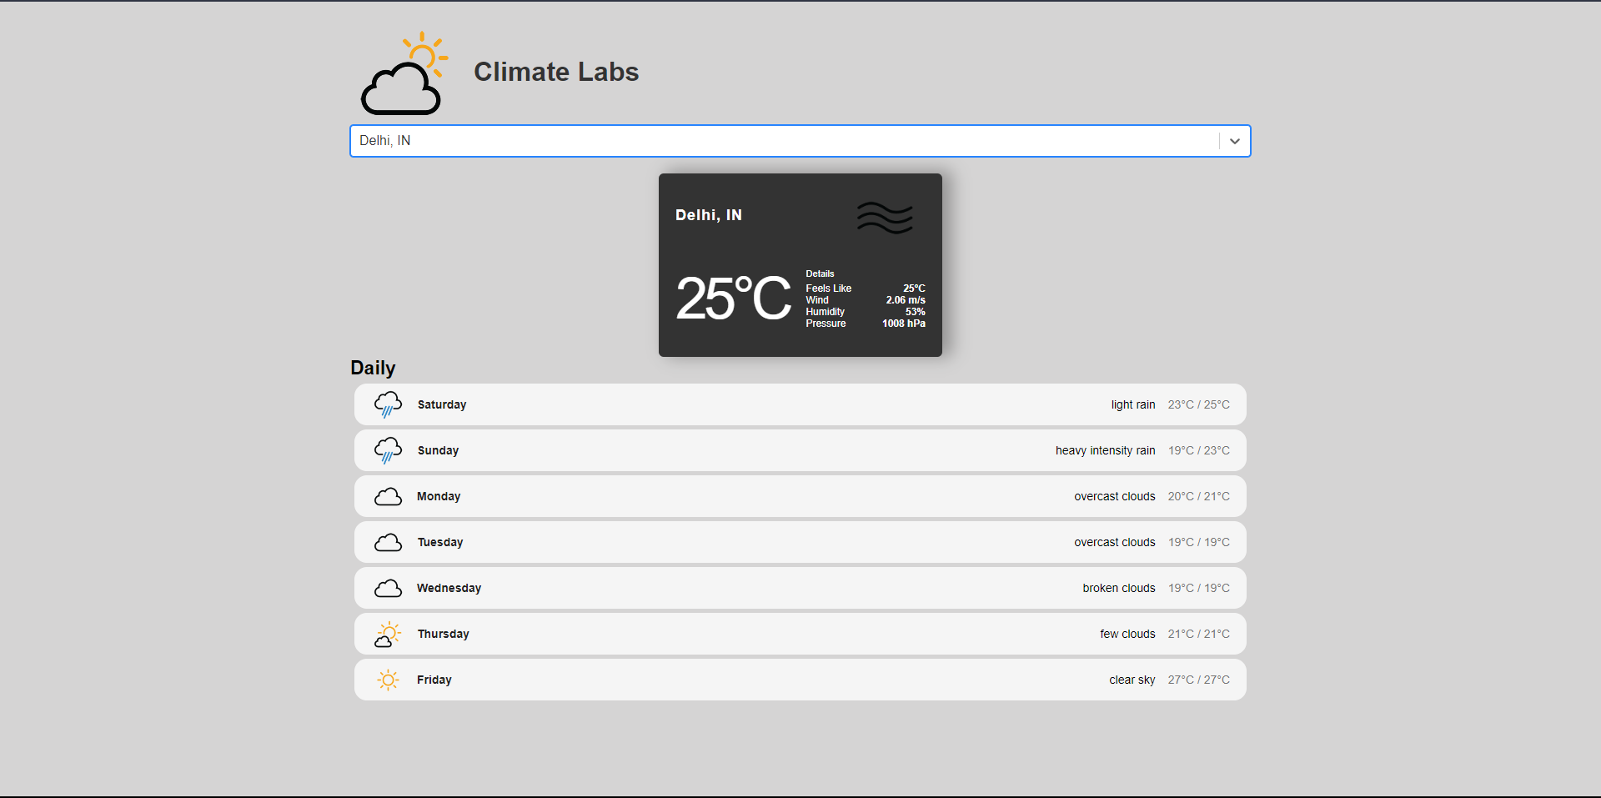Open the city dropdown chevron
This screenshot has width=1601, height=798.
click(1234, 141)
